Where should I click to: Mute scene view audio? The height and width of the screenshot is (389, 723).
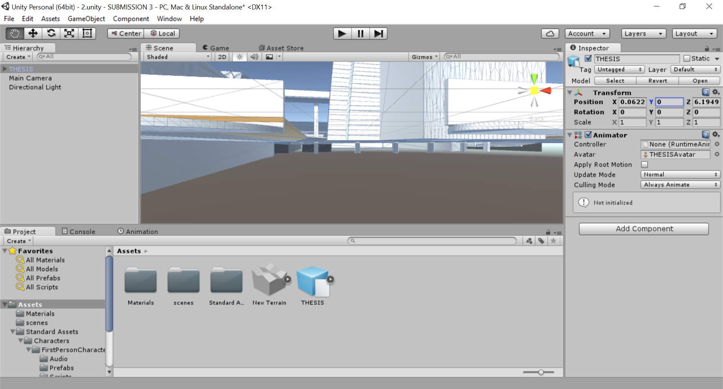pyautogui.click(x=254, y=56)
